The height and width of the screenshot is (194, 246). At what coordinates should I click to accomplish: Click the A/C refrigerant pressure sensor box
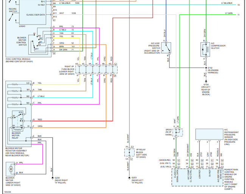(x=209, y=134)
